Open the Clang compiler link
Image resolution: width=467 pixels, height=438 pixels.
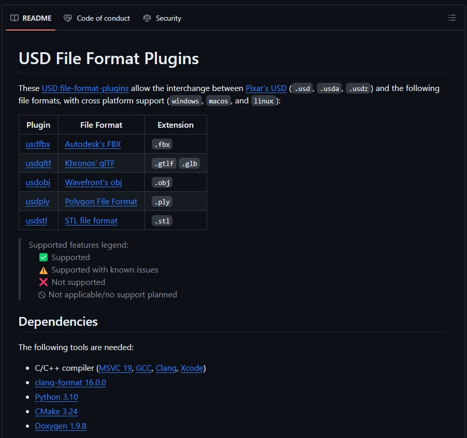pyautogui.click(x=166, y=368)
